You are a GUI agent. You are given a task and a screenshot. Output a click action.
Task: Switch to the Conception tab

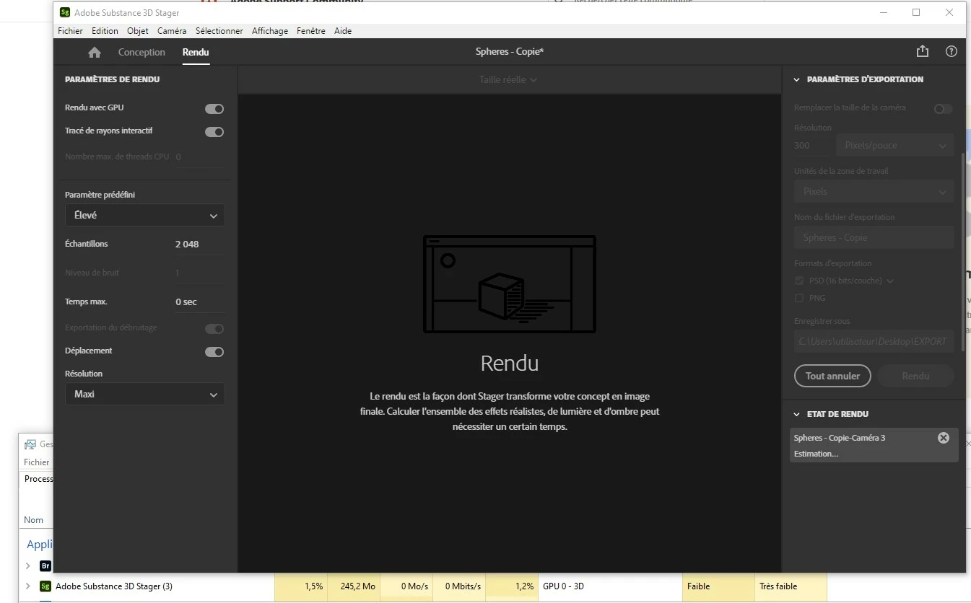[141, 52]
